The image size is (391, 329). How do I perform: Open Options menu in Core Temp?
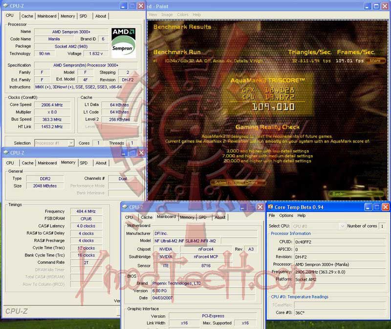point(286,215)
